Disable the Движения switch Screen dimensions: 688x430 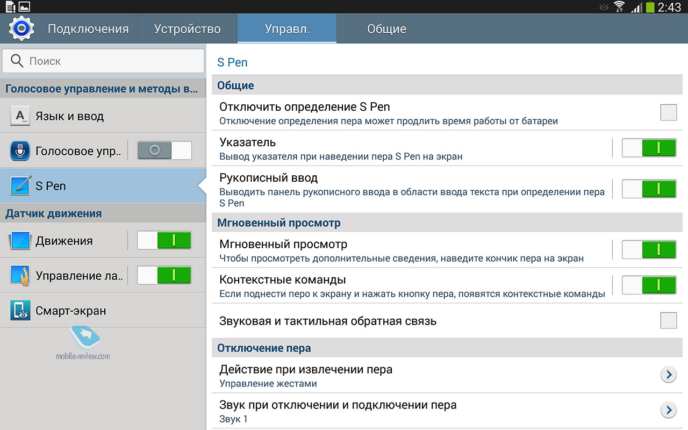(x=164, y=240)
